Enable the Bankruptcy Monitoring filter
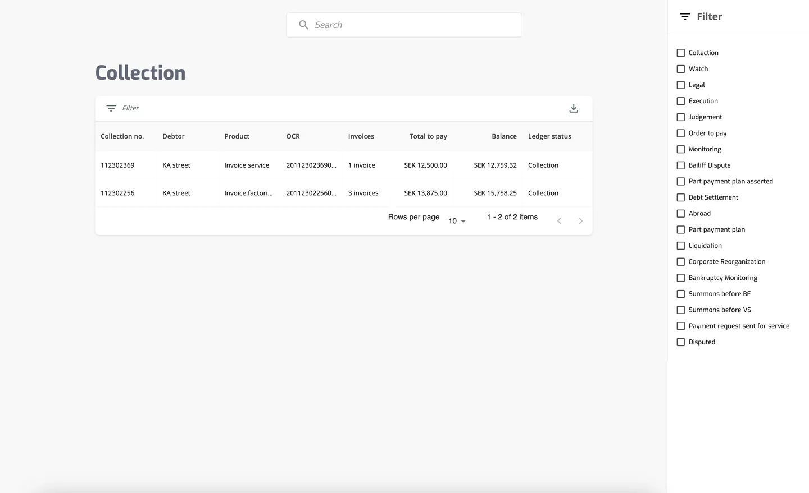Viewport: 809px width, 493px height. 681,278
